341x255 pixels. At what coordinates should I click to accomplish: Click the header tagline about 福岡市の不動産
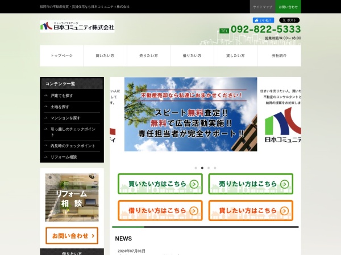[x=85, y=7]
